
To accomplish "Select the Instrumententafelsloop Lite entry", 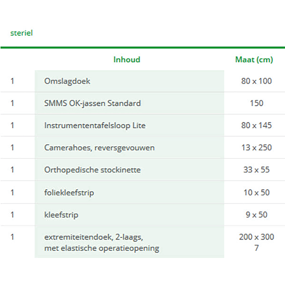I will tap(95, 126).
